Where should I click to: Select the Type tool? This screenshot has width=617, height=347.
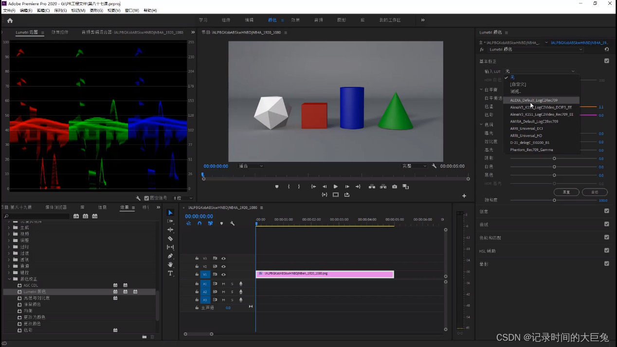point(170,274)
